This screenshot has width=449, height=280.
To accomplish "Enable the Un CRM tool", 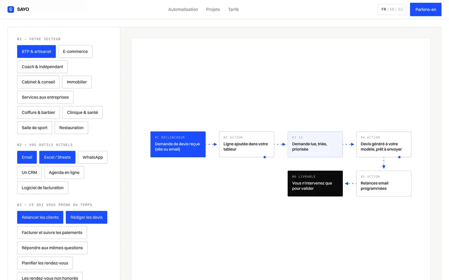I will tap(29, 172).
